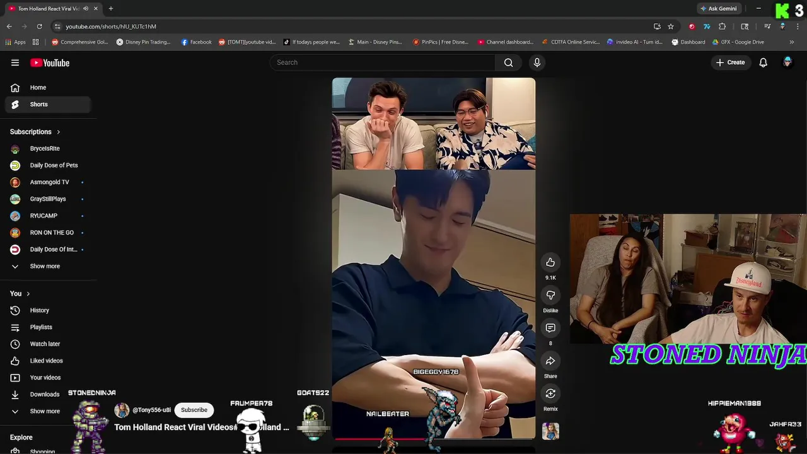Expand the Subscriptions section
Image resolution: width=807 pixels, height=454 pixels.
click(35, 132)
